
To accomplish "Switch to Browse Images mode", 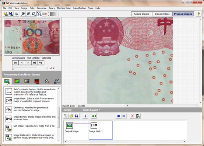I will click(162, 14).
